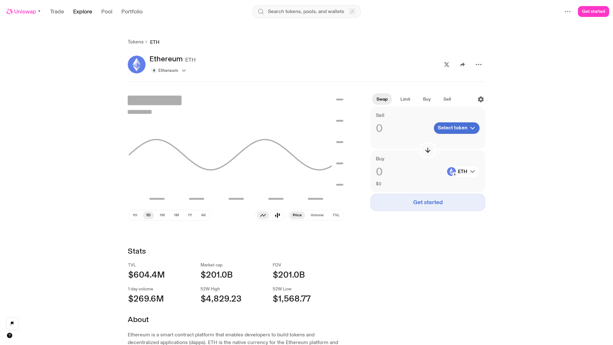This screenshot has width=613, height=345.
Task: Share Ethereum on X (Twitter)
Action: coord(447,65)
